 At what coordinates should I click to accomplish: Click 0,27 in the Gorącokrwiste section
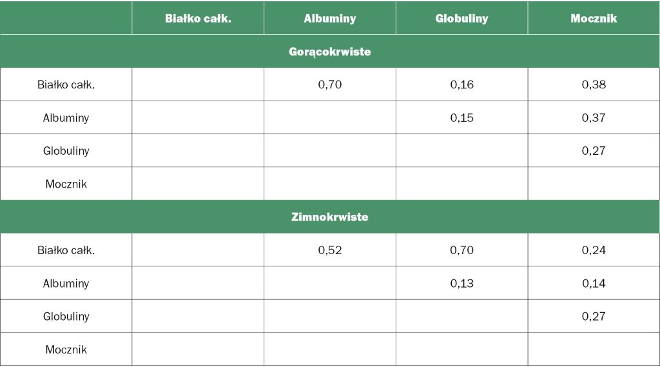pos(594,151)
